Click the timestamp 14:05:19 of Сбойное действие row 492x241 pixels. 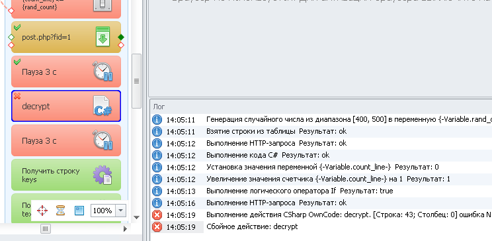[181, 227]
